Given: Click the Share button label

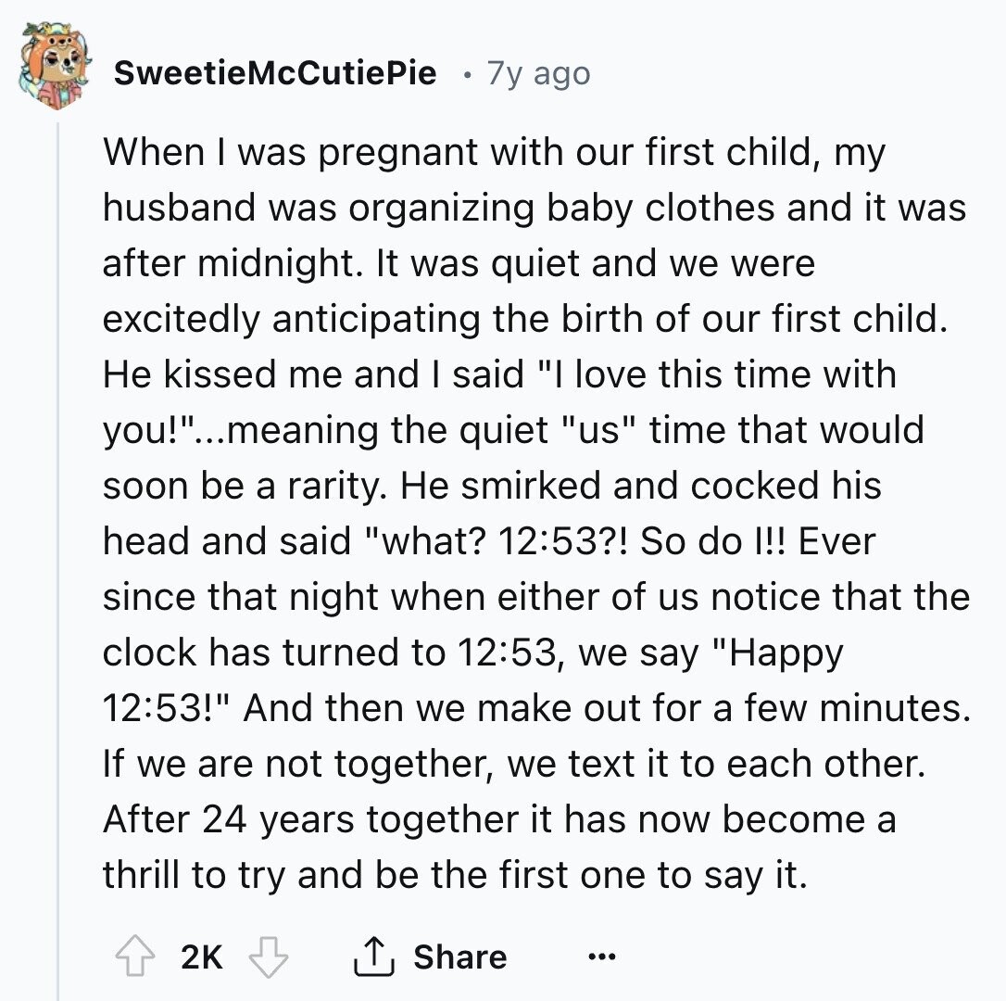Looking at the screenshot, I should tap(460, 957).
